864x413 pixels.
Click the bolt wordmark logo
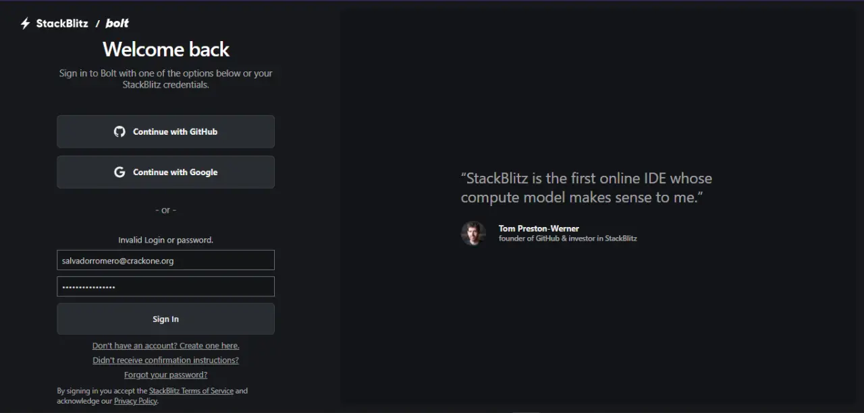117,23
